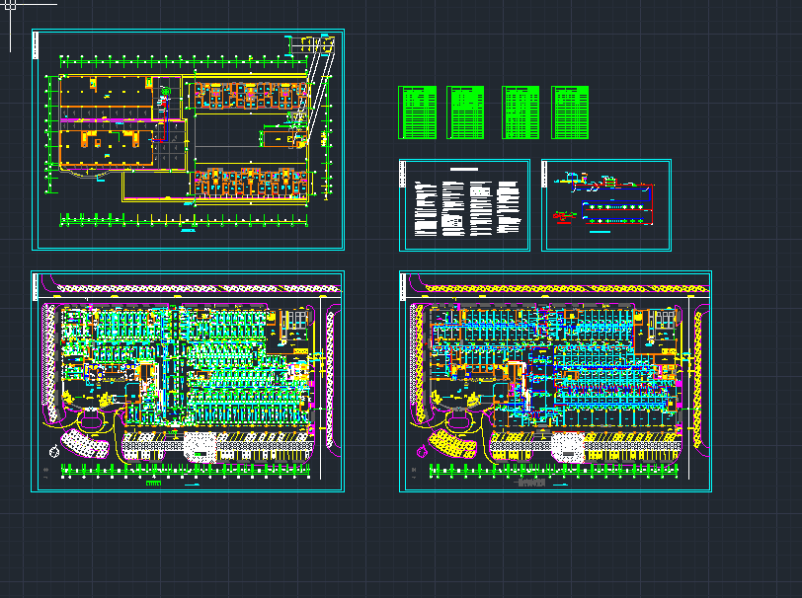This screenshot has width=802, height=598.
Task: Click the bottom-left site plan sheet
Action: (188, 382)
